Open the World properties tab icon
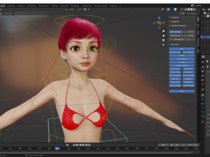210x157 pixels. pyautogui.click(x=203, y=84)
